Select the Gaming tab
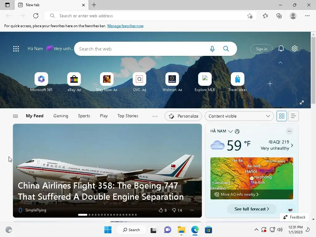The image size is (316, 237). pyautogui.click(x=61, y=116)
